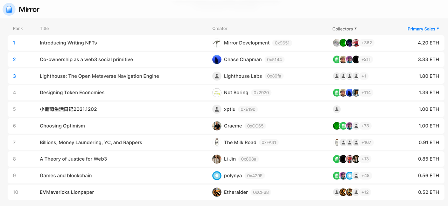
Task: Click first collector avatar for Co-ownership row
Action: click(336, 59)
